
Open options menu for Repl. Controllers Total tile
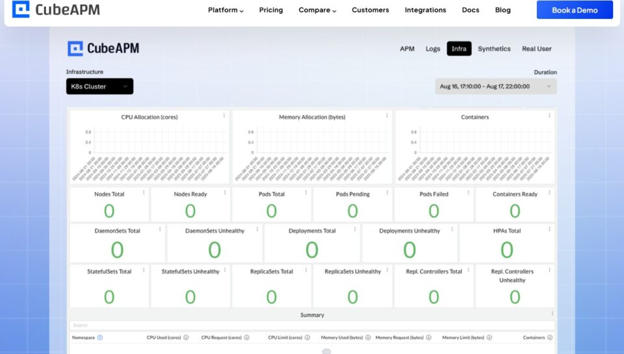[x=469, y=270]
